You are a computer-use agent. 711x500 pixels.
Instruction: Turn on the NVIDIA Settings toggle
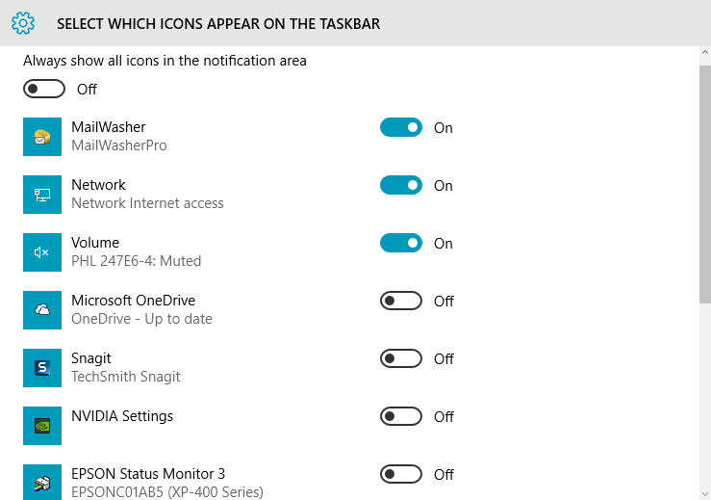[401, 416]
